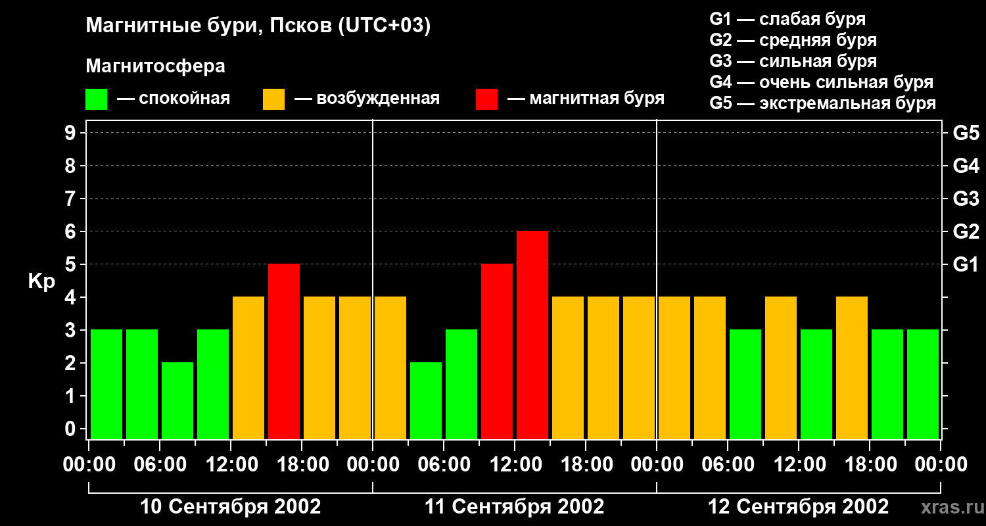Click the '11 Сентября 2002' date label
Image resolution: width=986 pixels, height=526 pixels.
coord(515,507)
